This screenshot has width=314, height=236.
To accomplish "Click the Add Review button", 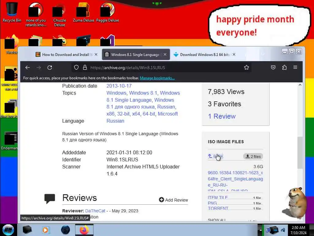I will tap(174, 200).
